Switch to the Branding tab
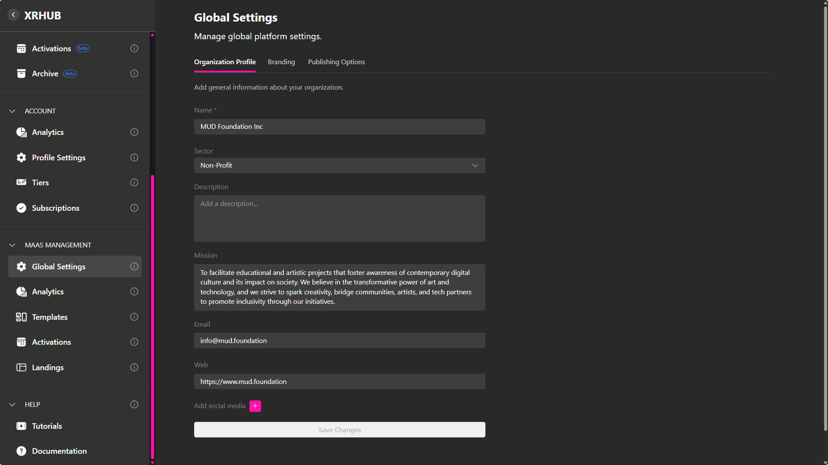 [281, 62]
